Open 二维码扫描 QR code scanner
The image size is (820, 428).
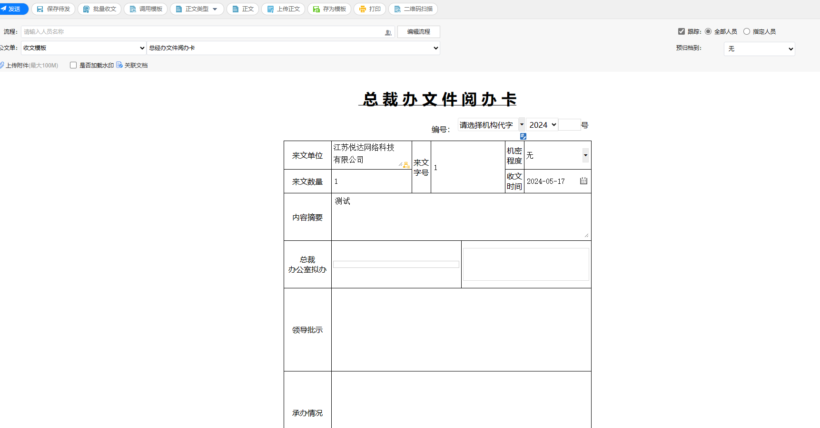(x=413, y=9)
